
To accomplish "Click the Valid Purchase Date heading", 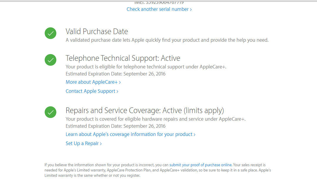I will point(97,31).
